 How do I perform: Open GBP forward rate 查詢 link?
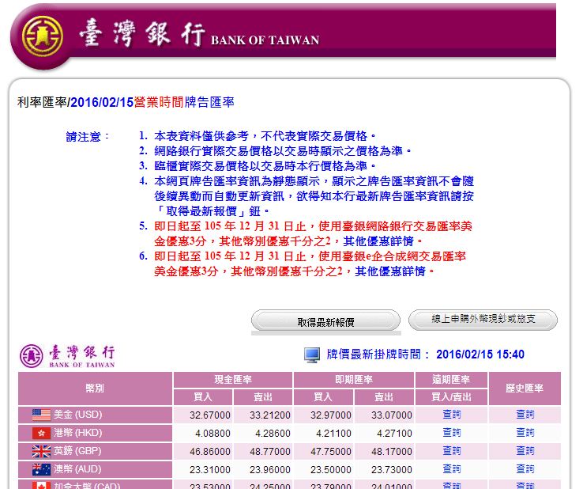coord(451,451)
